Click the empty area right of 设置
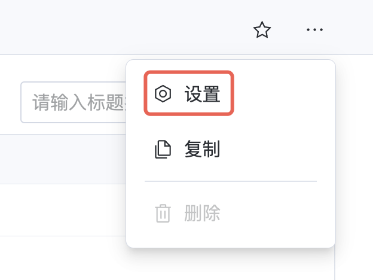Image resolution: width=373 pixels, height=280 pixels. pyautogui.click(x=276, y=93)
